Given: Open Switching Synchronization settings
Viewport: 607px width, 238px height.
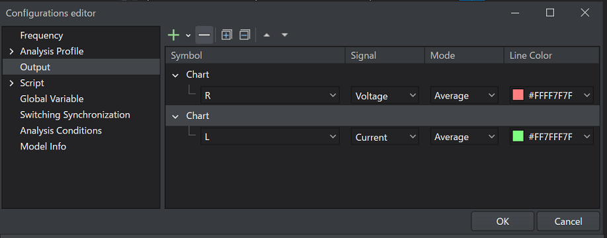Looking at the screenshot, I should pos(75,115).
